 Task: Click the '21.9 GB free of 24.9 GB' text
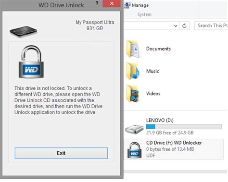170,133
